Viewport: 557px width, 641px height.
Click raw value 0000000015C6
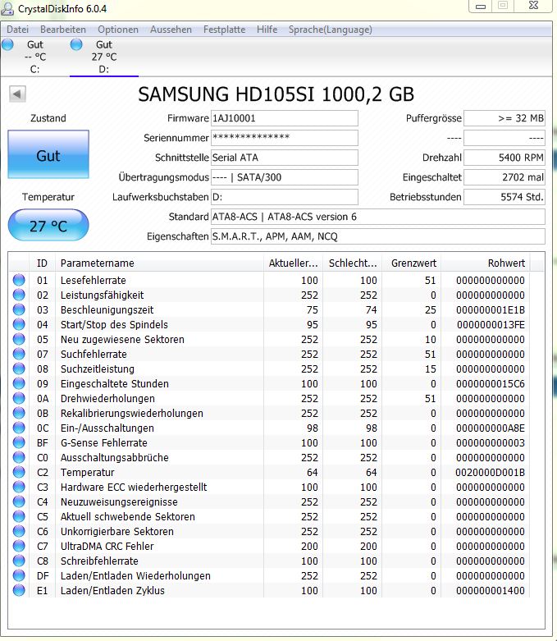491,384
